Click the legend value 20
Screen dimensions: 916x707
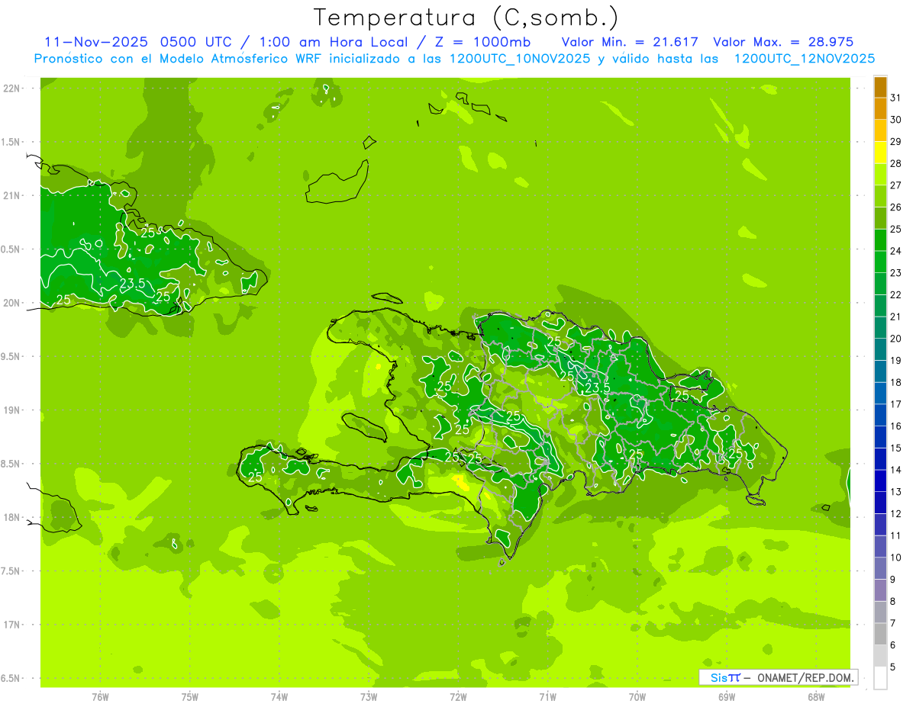(896, 339)
